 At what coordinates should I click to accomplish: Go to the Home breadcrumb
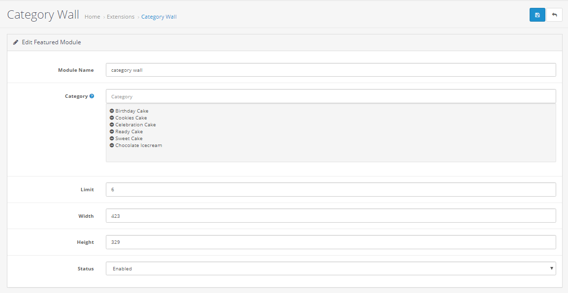click(x=93, y=17)
